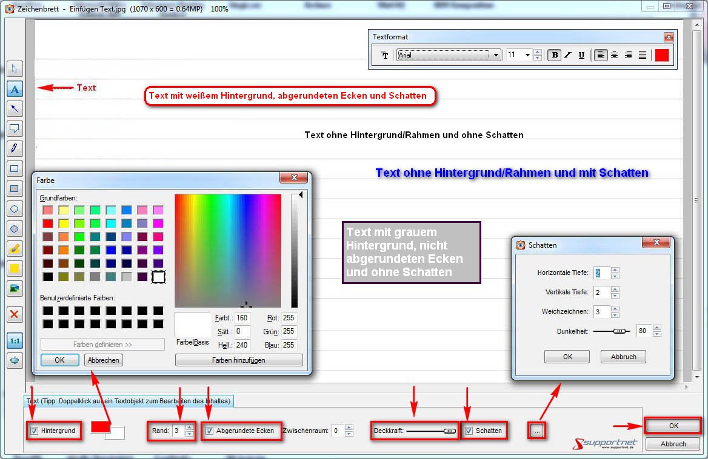
Task: Toggle bold in the Textformat toolbar
Action: click(x=554, y=55)
